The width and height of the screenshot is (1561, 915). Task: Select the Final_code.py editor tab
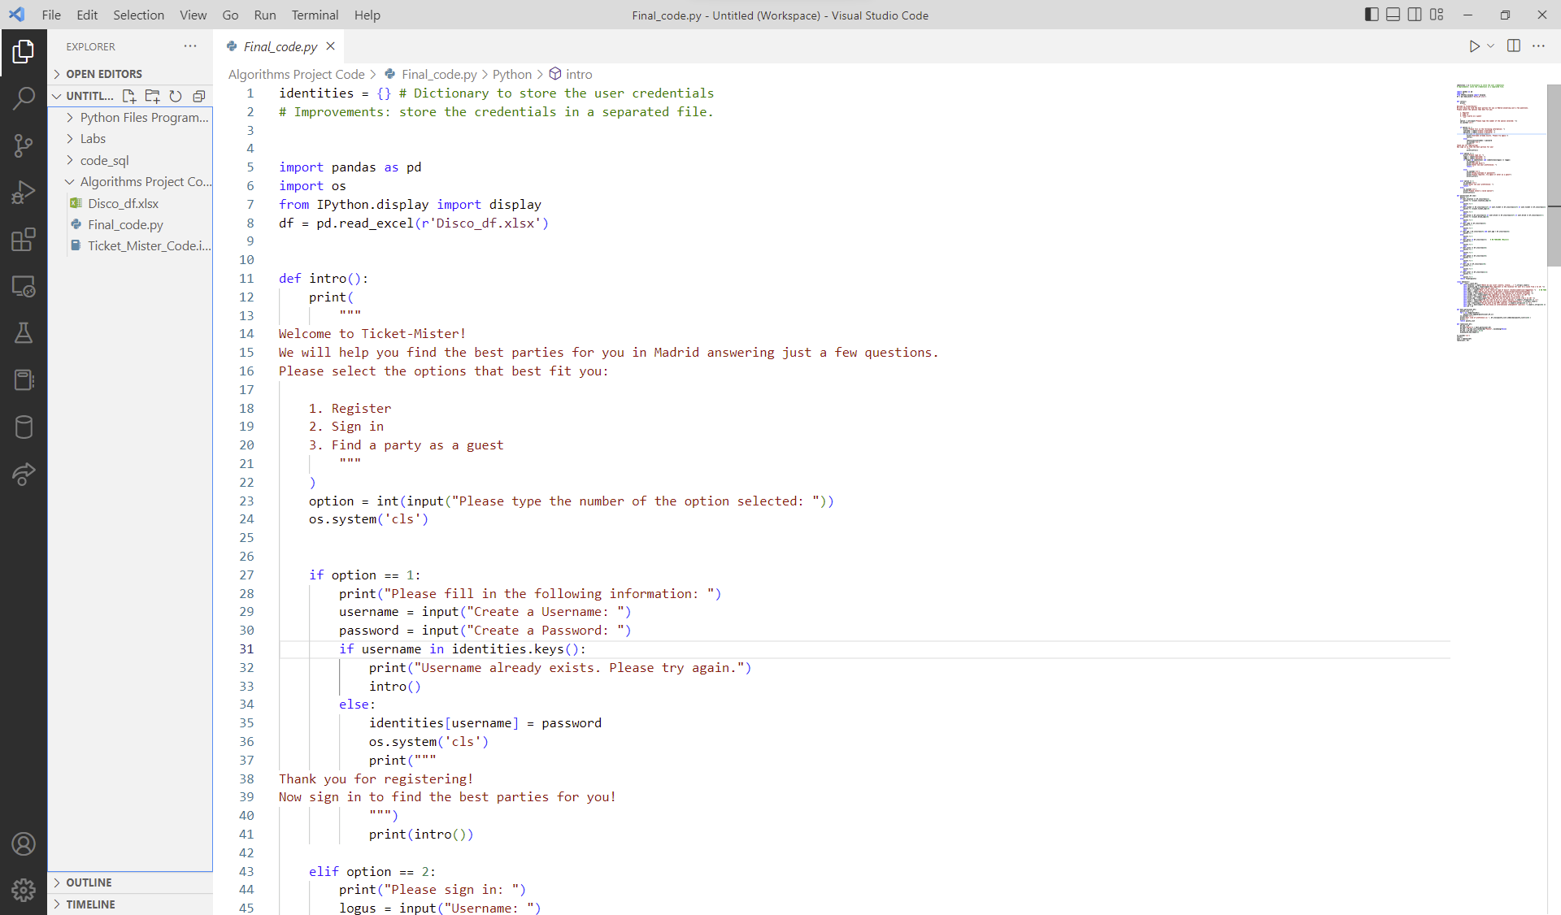click(280, 46)
